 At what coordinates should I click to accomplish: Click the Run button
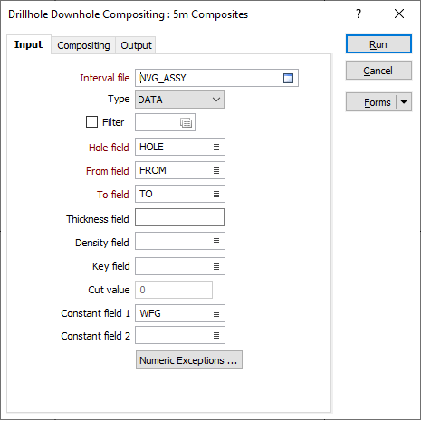pos(378,44)
